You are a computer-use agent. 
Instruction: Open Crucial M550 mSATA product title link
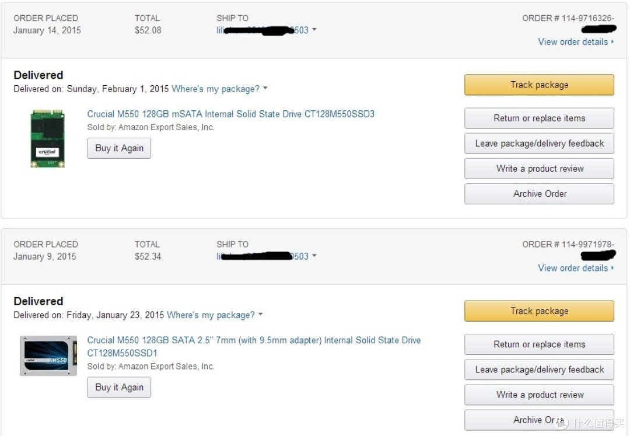pyautogui.click(x=230, y=114)
